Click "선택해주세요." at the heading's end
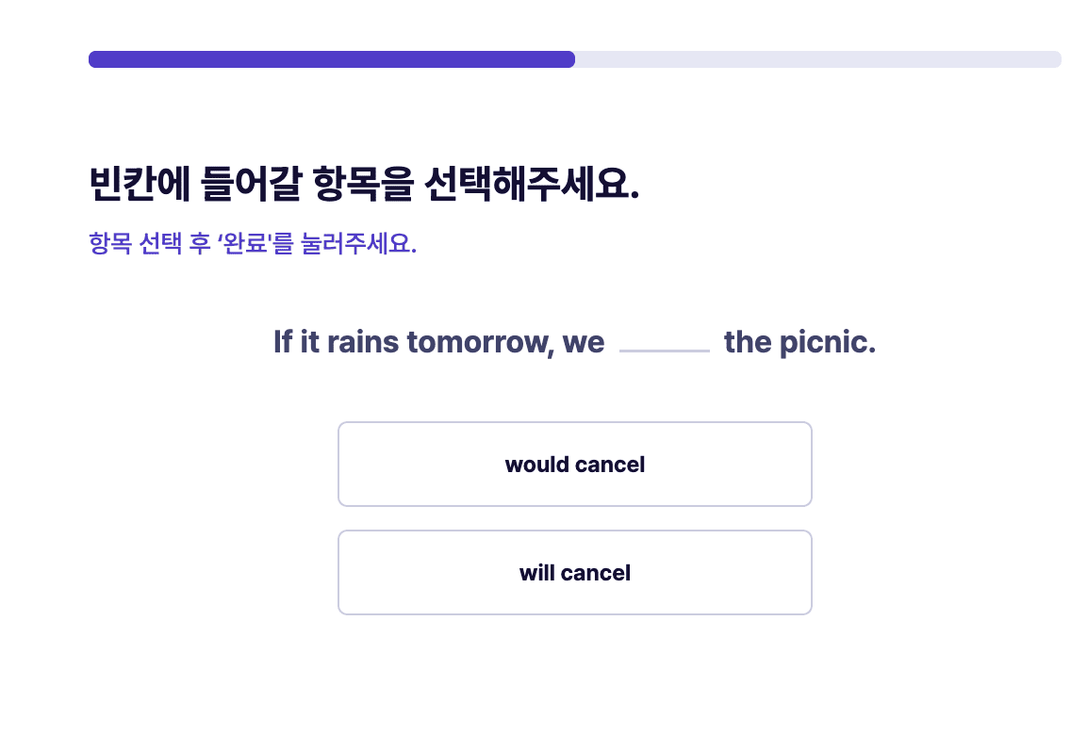Image resolution: width=1071 pixels, height=735 pixels. (532, 184)
